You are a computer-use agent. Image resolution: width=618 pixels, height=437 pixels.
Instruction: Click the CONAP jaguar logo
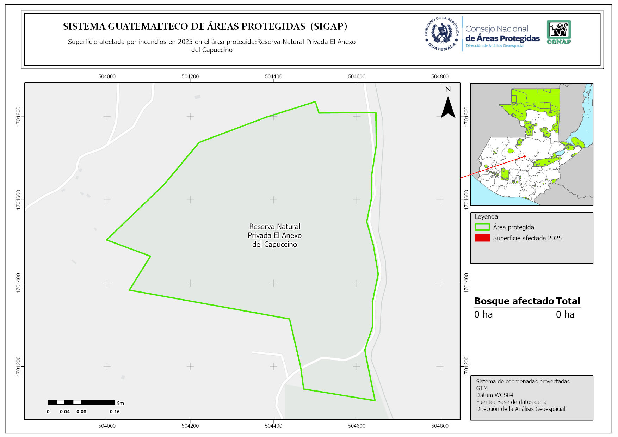[x=558, y=32]
